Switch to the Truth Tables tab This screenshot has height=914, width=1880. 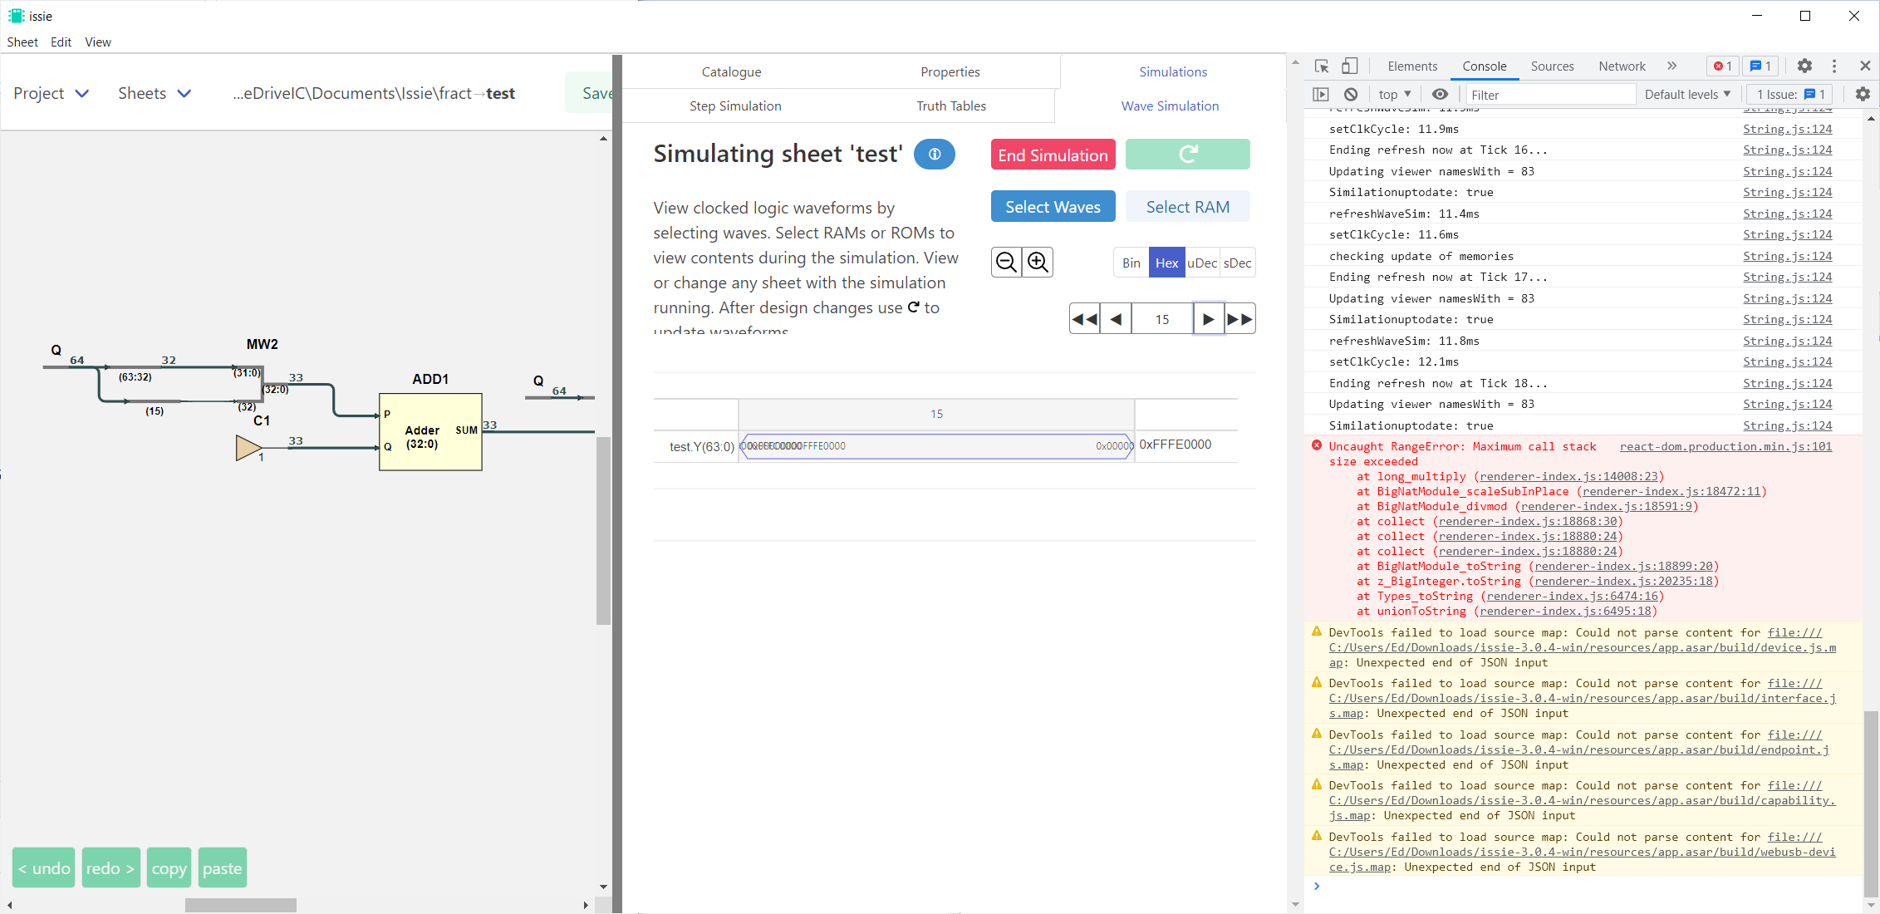pyautogui.click(x=951, y=106)
